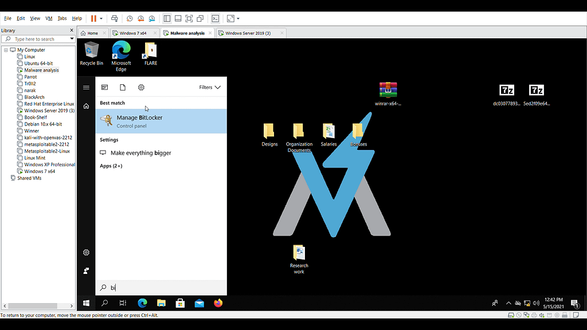Open the Help menu
The width and height of the screenshot is (587, 330).
click(77, 18)
